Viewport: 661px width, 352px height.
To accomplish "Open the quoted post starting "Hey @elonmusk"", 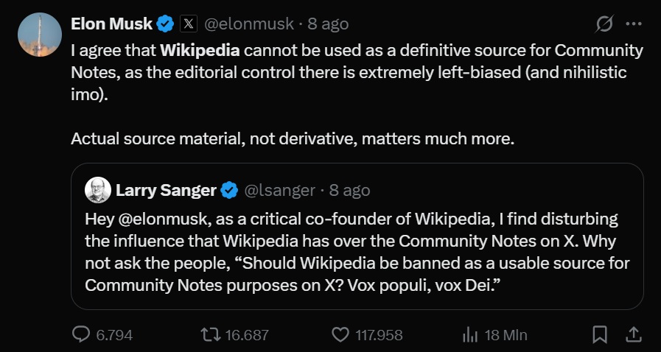I will tap(357, 252).
